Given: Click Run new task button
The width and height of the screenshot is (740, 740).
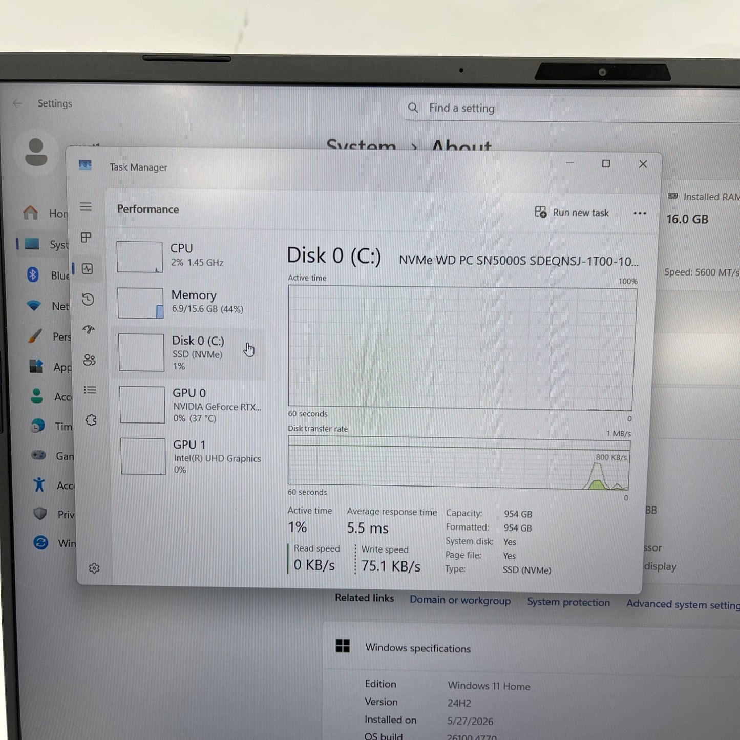Looking at the screenshot, I should pos(572,212).
